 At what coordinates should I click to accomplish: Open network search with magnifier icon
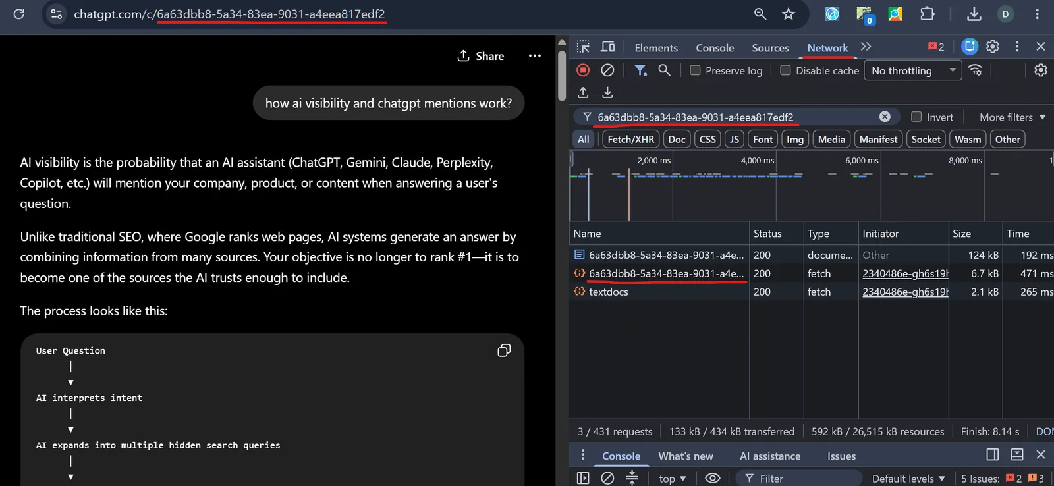[x=664, y=70]
